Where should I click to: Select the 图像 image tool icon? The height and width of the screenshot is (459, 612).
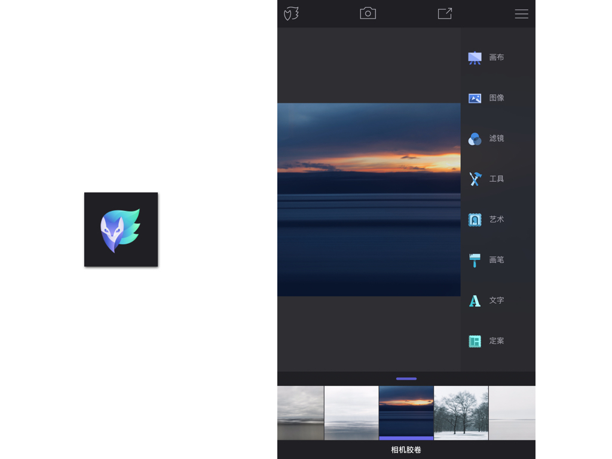(x=475, y=98)
